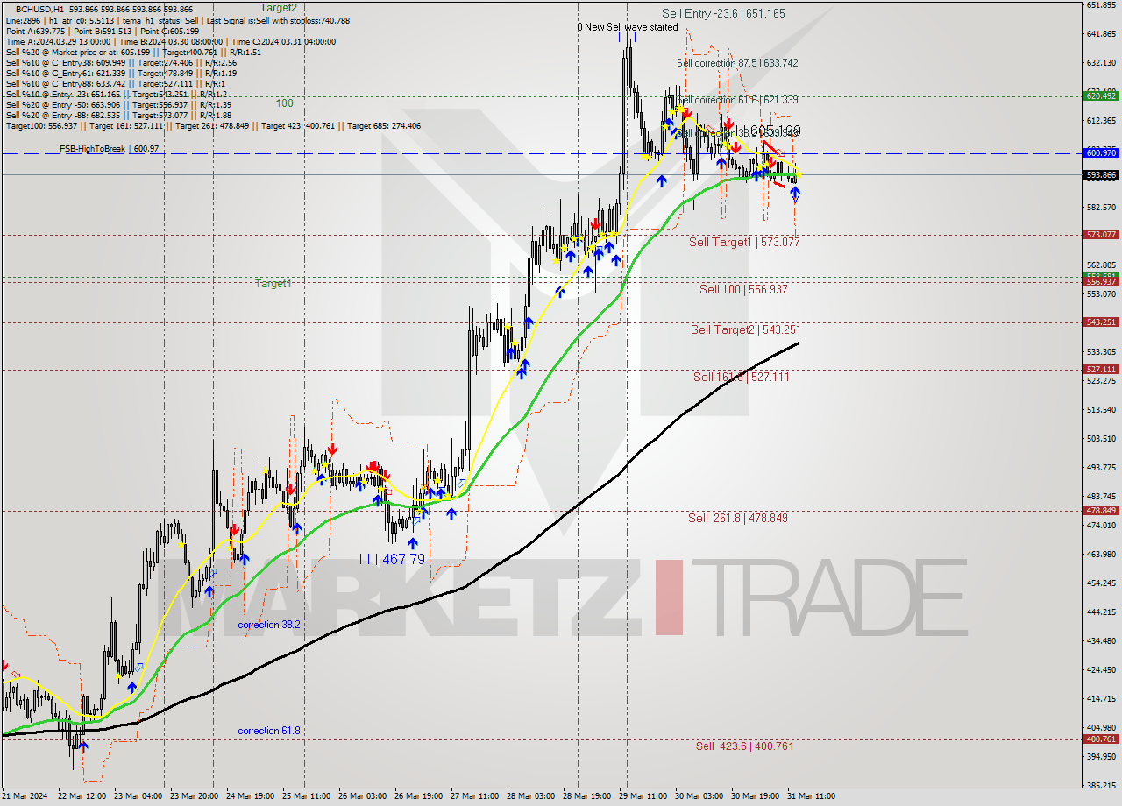This screenshot has width=1122, height=806.
Task: Select the green 620.492 price tag on axis
Action: pos(1101,95)
